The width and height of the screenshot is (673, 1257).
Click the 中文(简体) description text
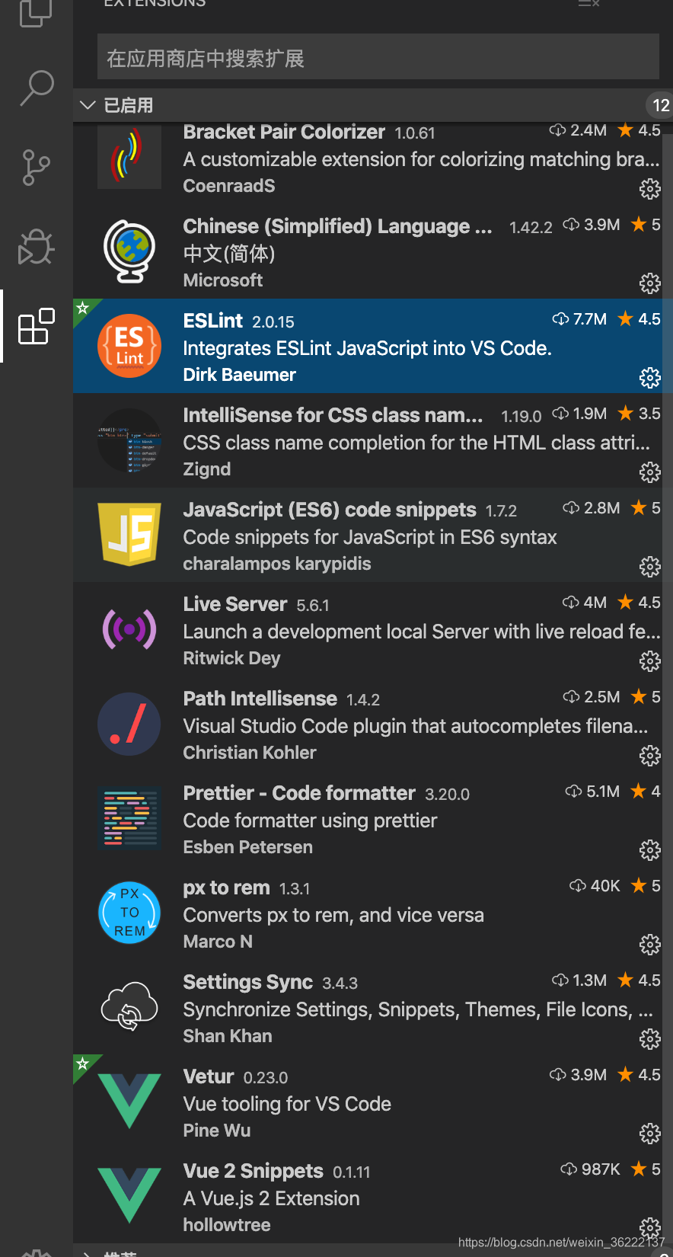[x=229, y=254]
